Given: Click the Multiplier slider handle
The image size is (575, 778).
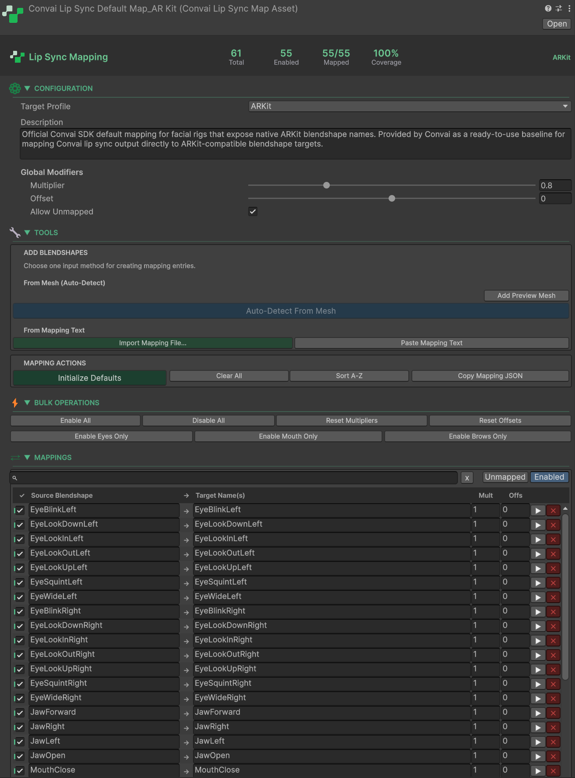Looking at the screenshot, I should (326, 185).
